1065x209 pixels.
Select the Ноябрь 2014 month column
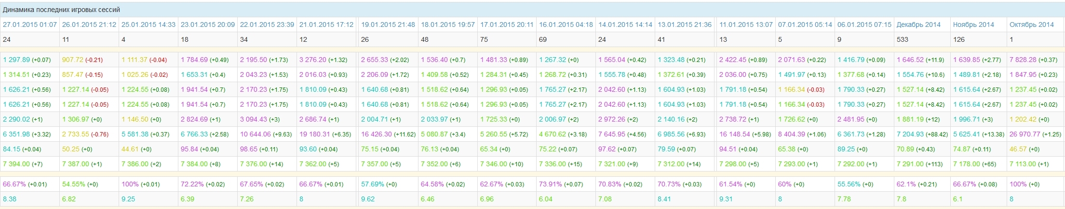tap(973, 25)
